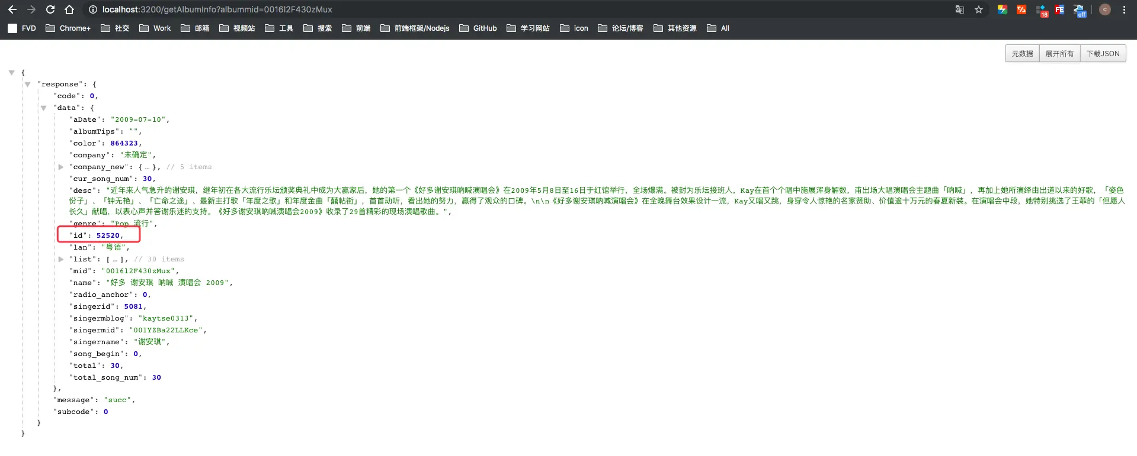Open the extension showing badge 18

pyautogui.click(x=1041, y=10)
